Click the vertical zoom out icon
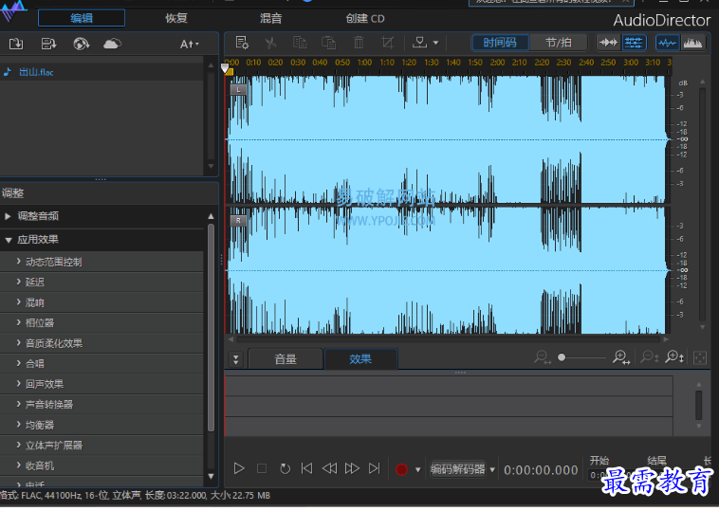Image resolution: width=719 pixels, height=511 pixels. click(650, 357)
